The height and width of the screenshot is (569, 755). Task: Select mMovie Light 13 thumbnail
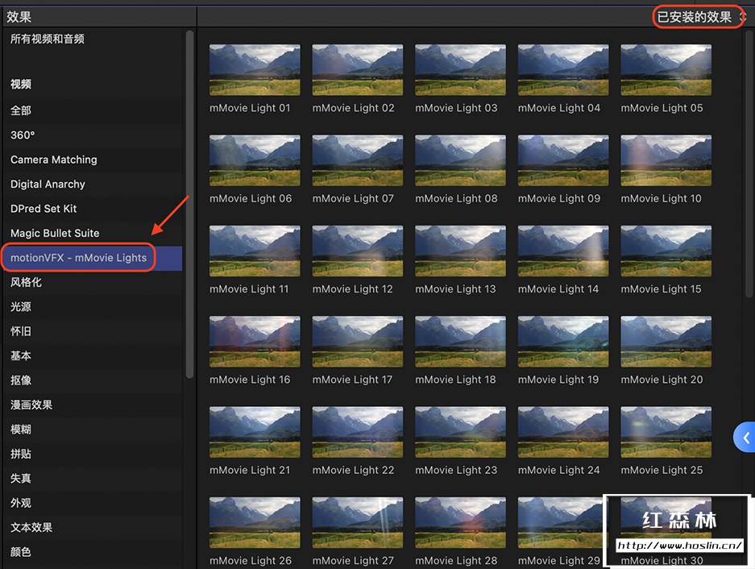tap(460, 251)
